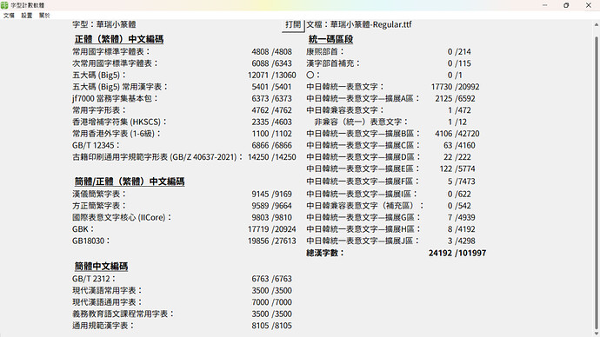
Task: Click the 常用字字形表 count 4762 /4762
Action: coord(271,110)
